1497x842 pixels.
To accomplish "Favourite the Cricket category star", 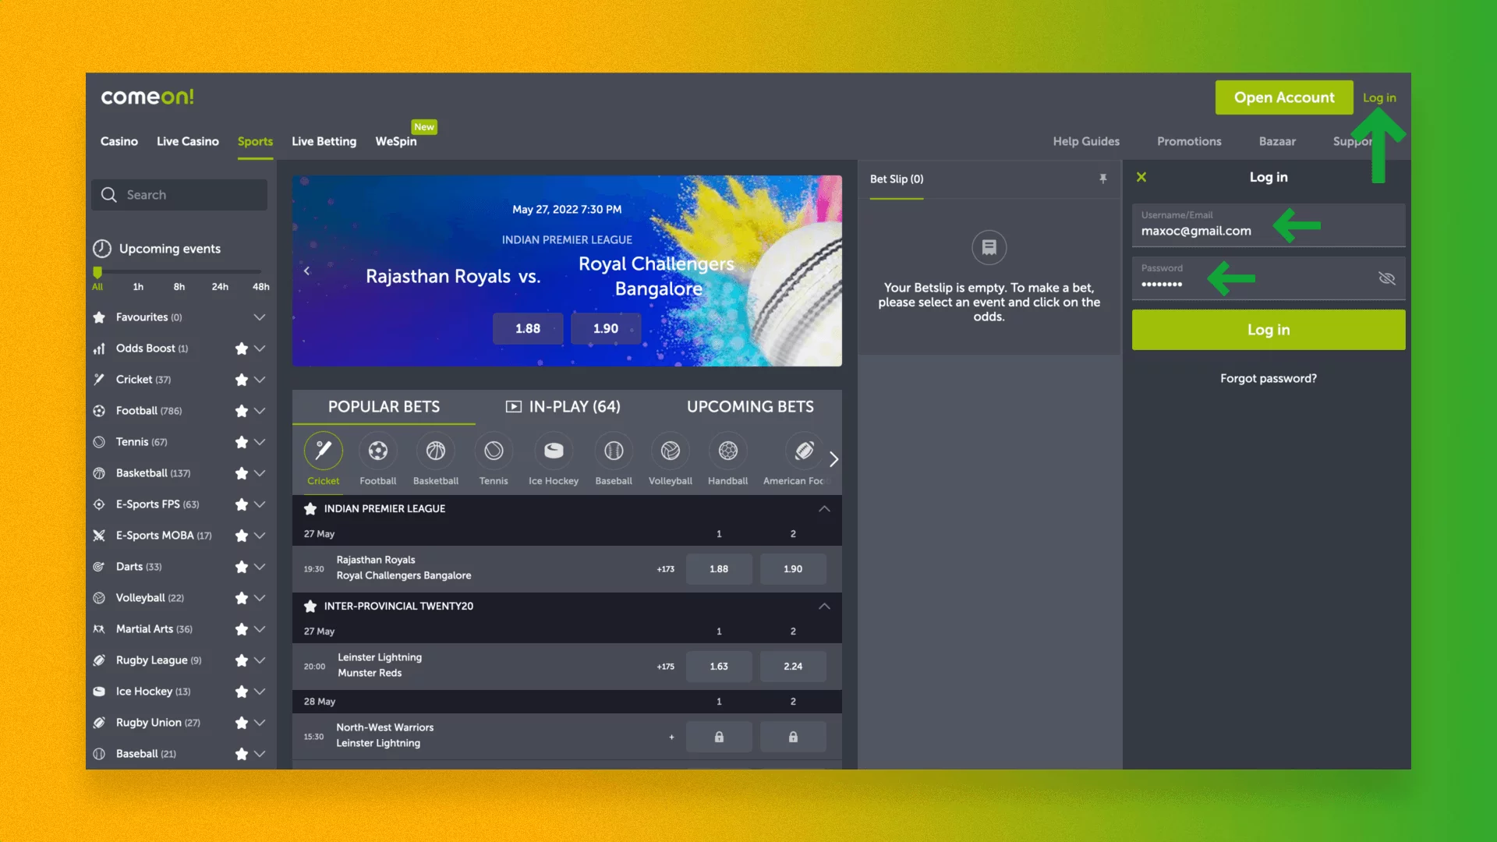I will click(x=242, y=380).
